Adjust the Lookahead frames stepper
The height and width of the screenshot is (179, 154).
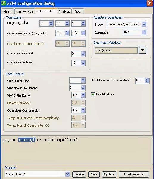[147, 81]
